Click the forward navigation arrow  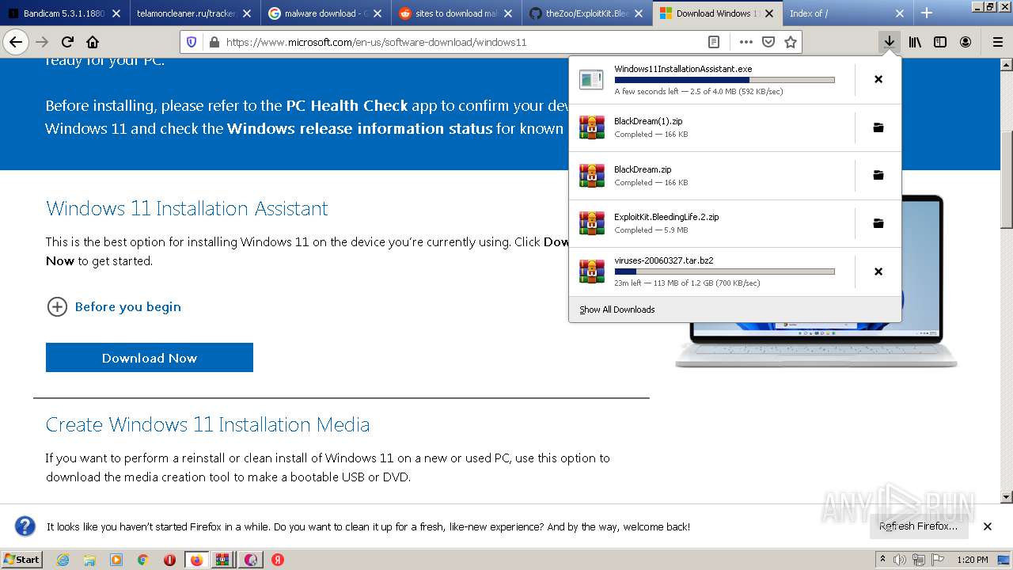(42, 42)
